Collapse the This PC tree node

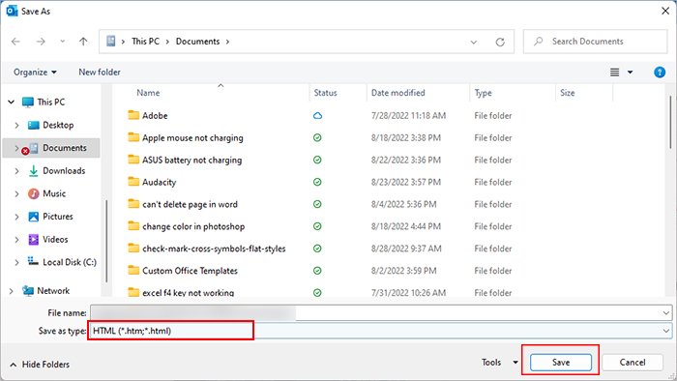pos(12,102)
